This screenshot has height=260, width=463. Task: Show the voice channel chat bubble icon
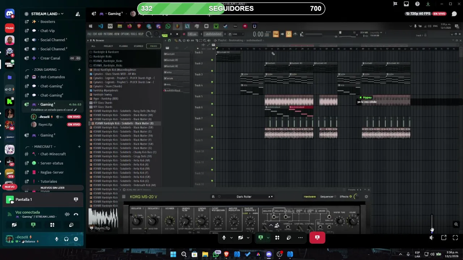(x=454, y=14)
